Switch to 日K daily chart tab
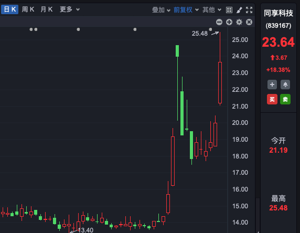The width and height of the screenshot is (300, 233). [x=10, y=9]
